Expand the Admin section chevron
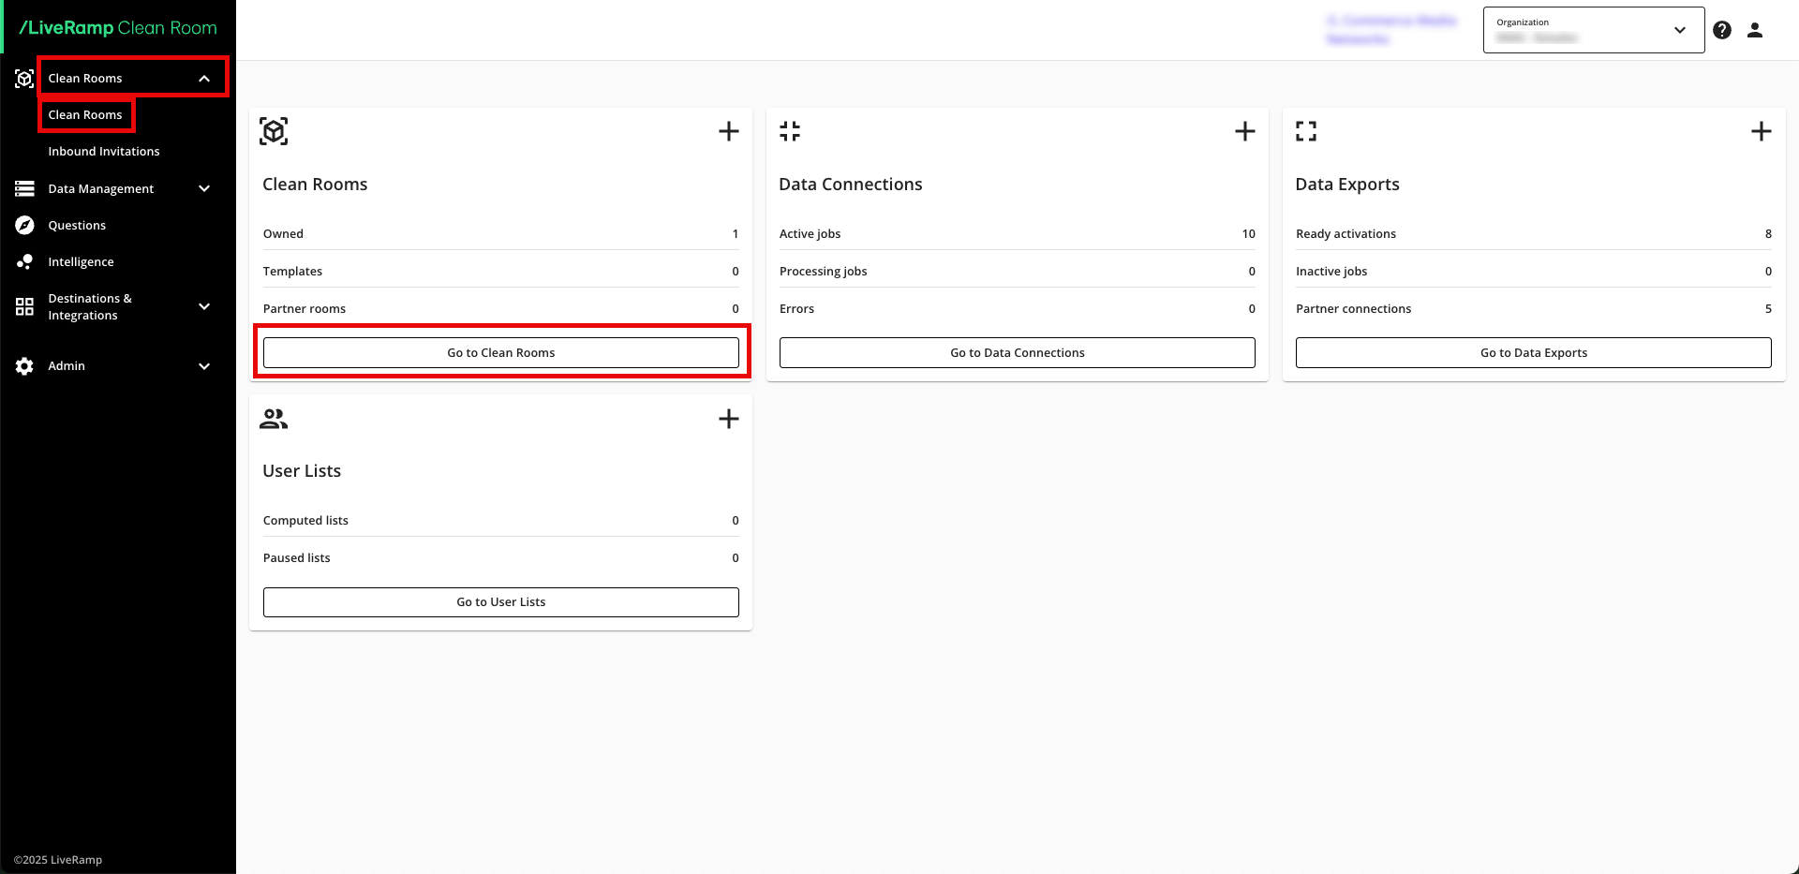The height and width of the screenshot is (874, 1799). (x=204, y=366)
